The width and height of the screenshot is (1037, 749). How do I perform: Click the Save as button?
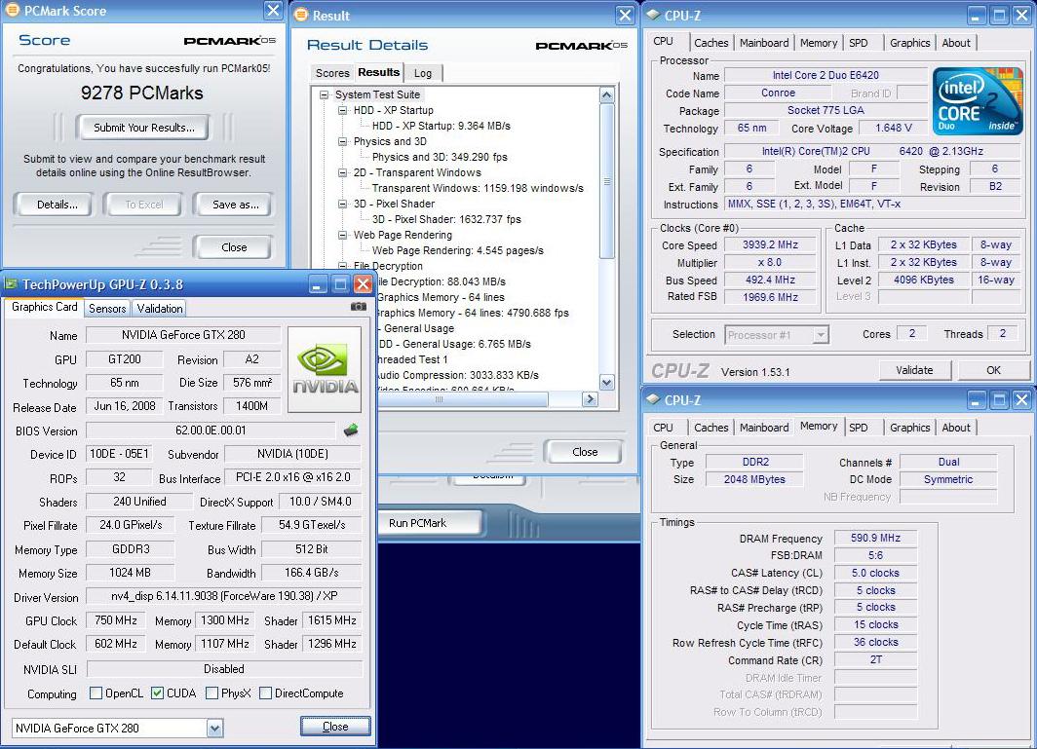click(x=234, y=205)
